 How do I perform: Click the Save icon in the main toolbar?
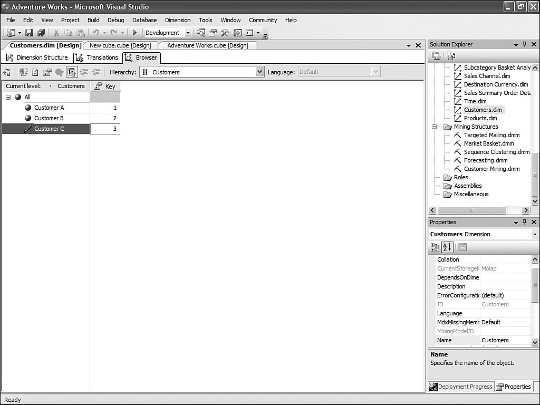30,33
